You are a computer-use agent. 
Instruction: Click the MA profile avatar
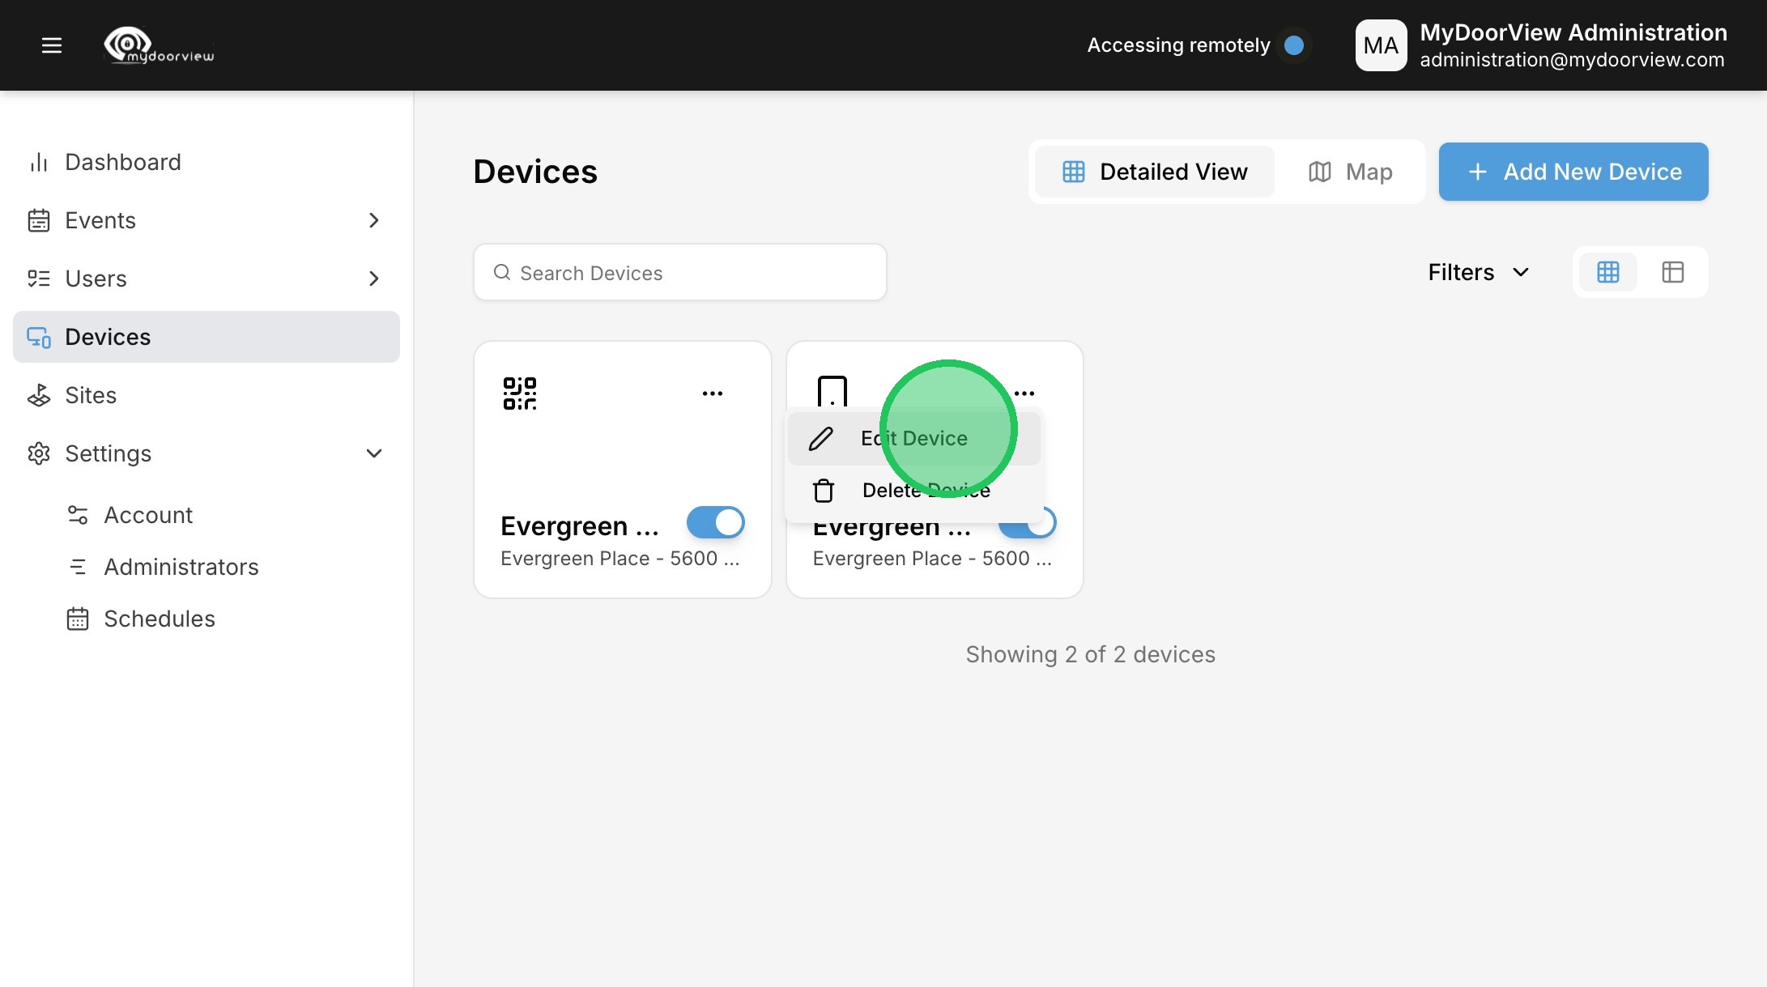1381,45
